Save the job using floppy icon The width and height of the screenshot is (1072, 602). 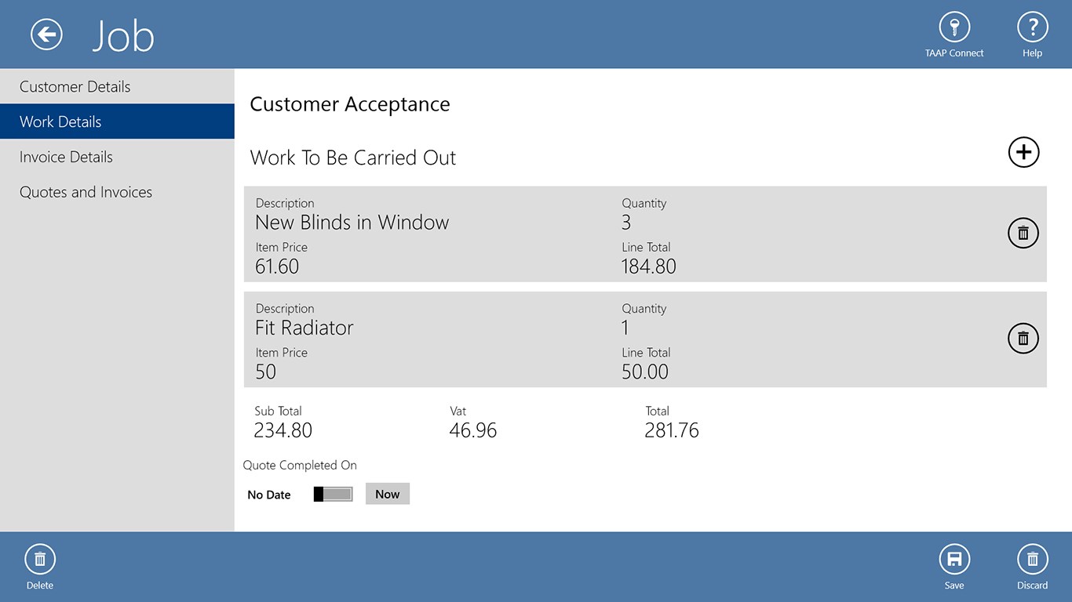point(954,560)
